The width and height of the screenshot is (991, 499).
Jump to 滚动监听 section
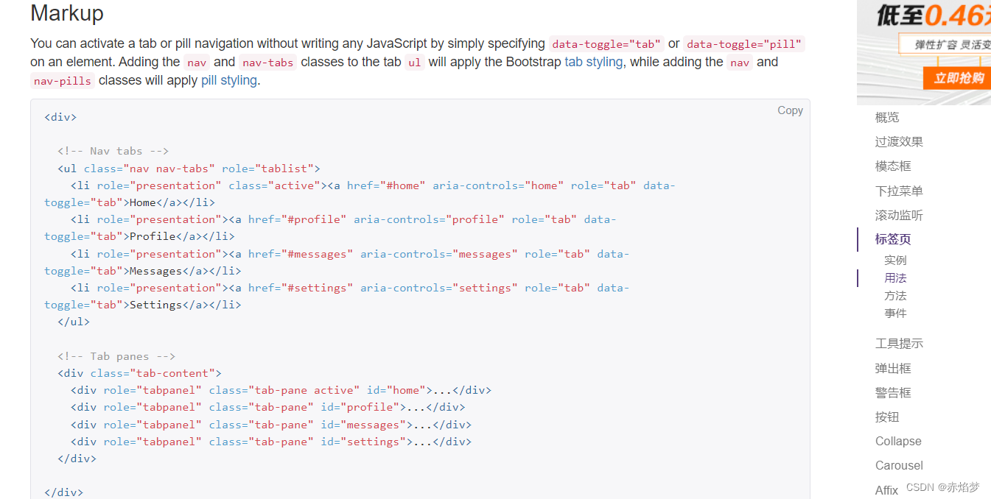(899, 216)
